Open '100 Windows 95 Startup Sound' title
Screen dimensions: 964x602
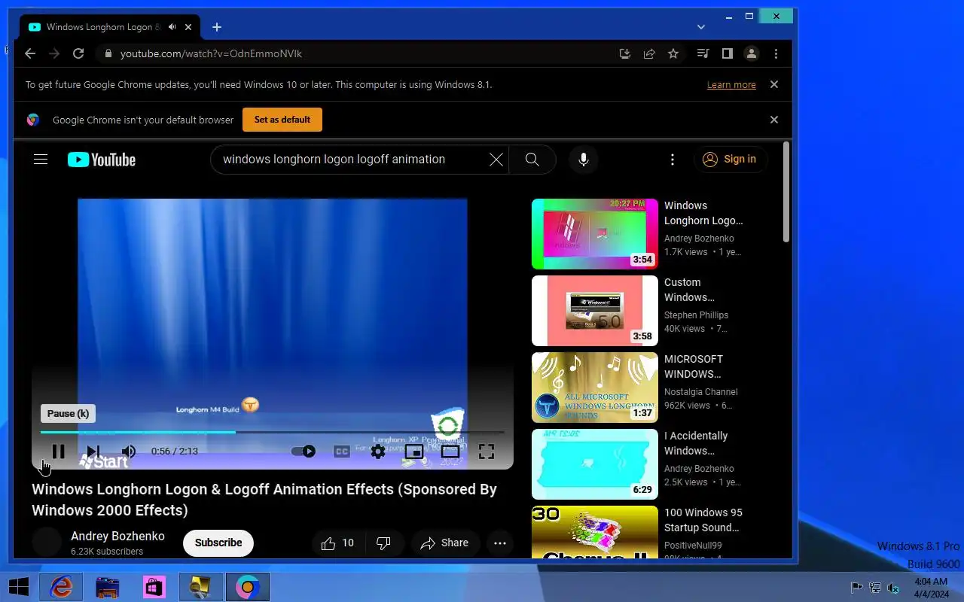[703, 520]
